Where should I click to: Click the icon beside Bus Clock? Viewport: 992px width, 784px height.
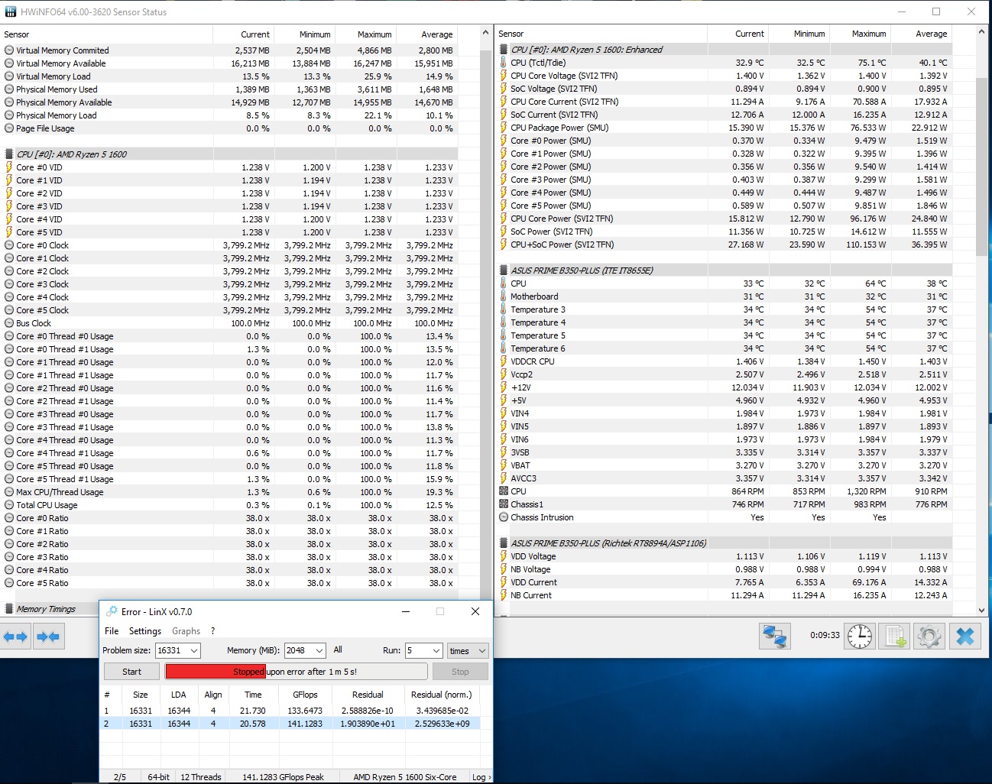pos(9,323)
